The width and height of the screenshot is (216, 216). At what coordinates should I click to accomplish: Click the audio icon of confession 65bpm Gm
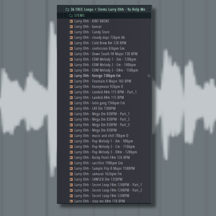[x=71, y=49]
